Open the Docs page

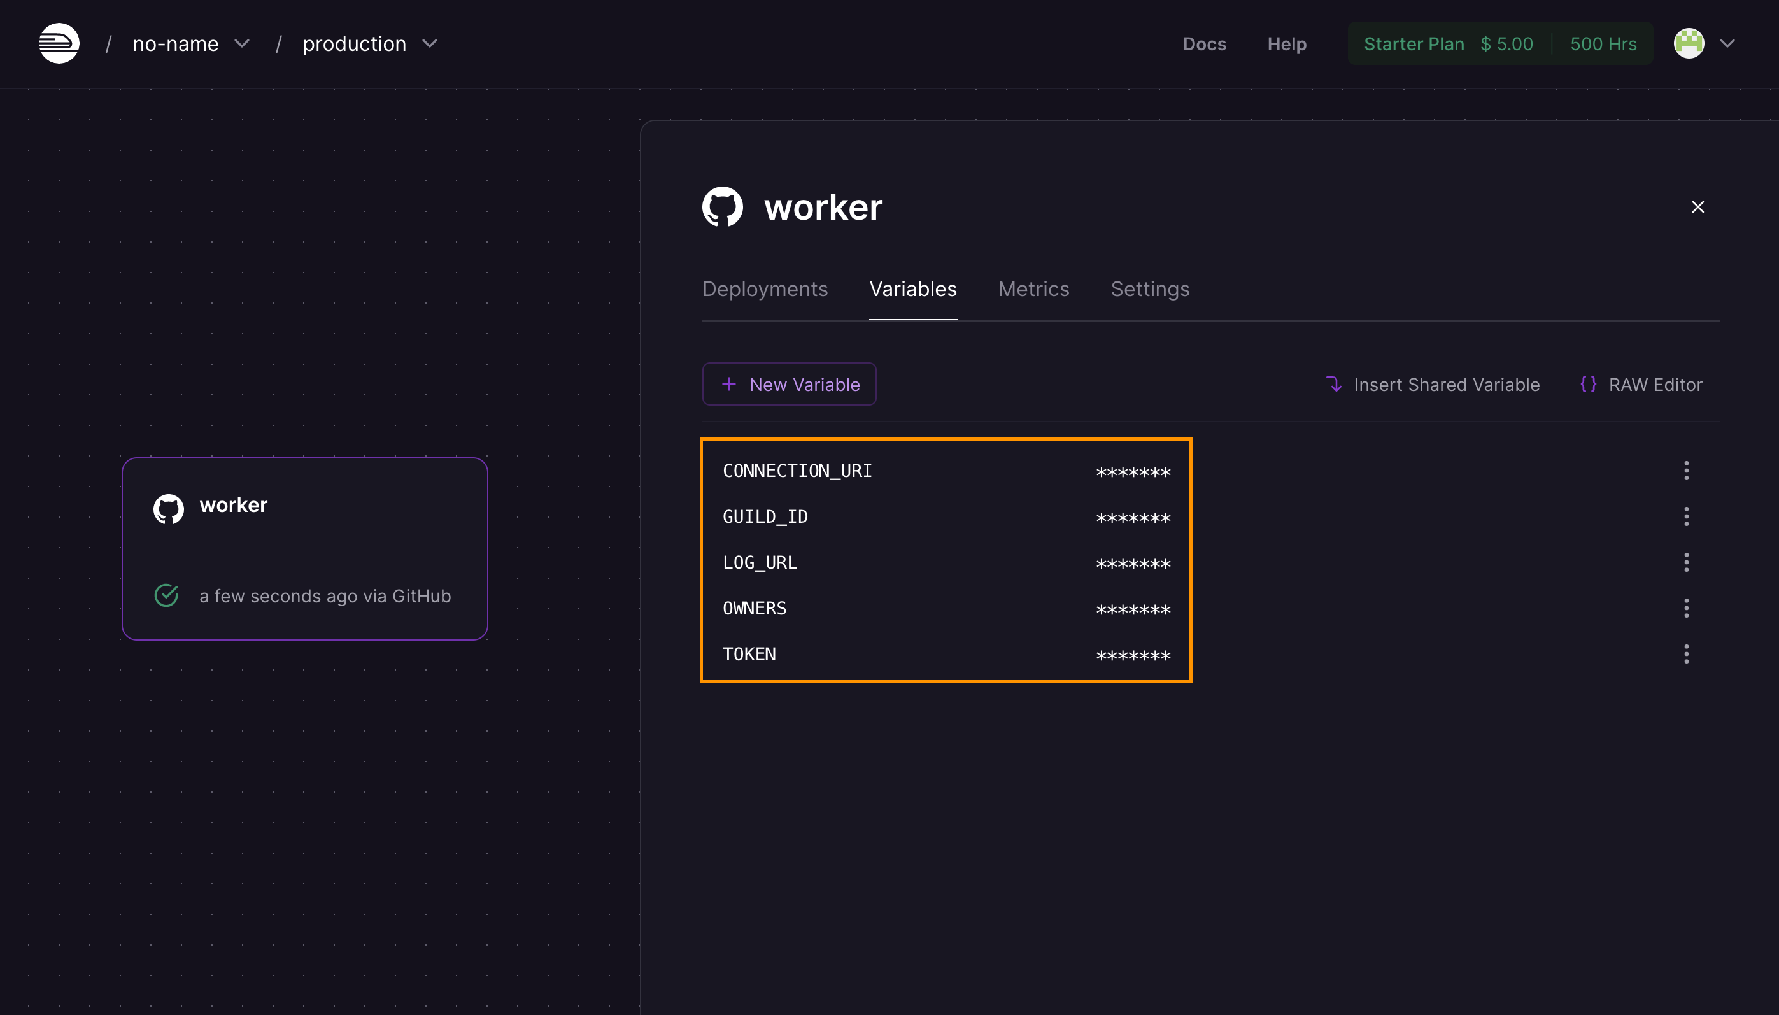[1205, 43]
